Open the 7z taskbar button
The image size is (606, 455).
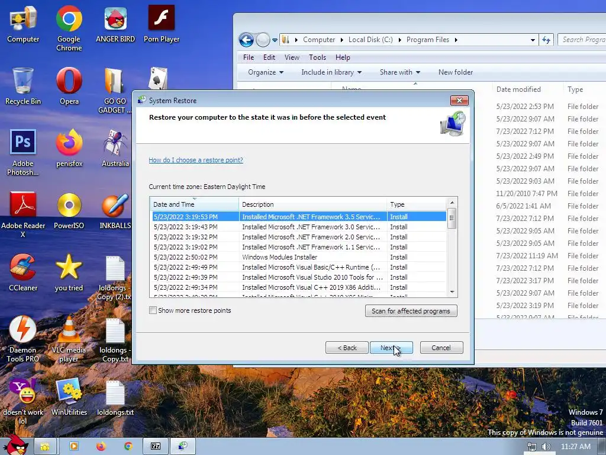156,447
